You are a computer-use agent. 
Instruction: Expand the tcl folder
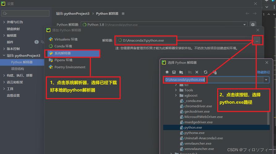(x=176, y=85)
